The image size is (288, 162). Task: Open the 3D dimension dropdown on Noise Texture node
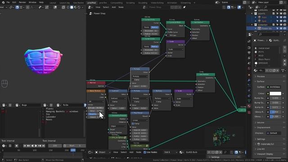click(x=96, y=101)
